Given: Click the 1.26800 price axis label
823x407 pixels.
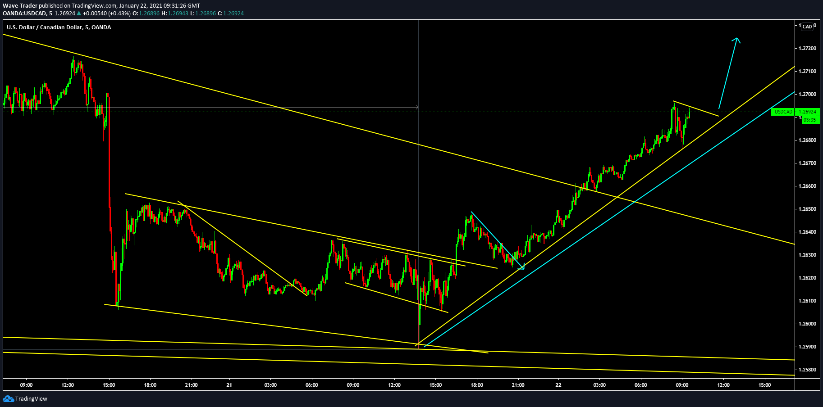Looking at the screenshot, I should pyautogui.click(x=807, y=140).
